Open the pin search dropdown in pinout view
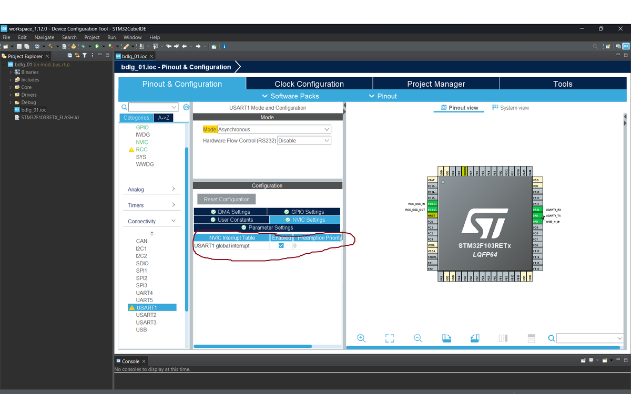Viewport: 631px width, 394px height. [x=618, y=338]
